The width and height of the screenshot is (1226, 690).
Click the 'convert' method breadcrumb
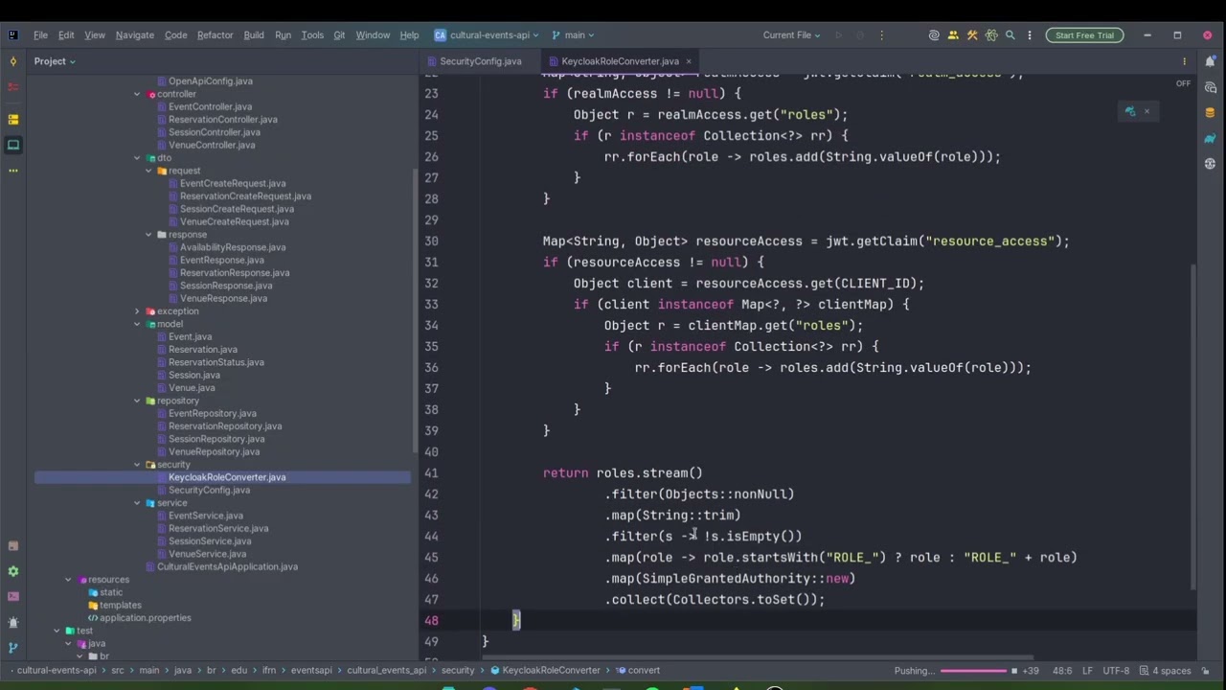click(x=638, y=671)
